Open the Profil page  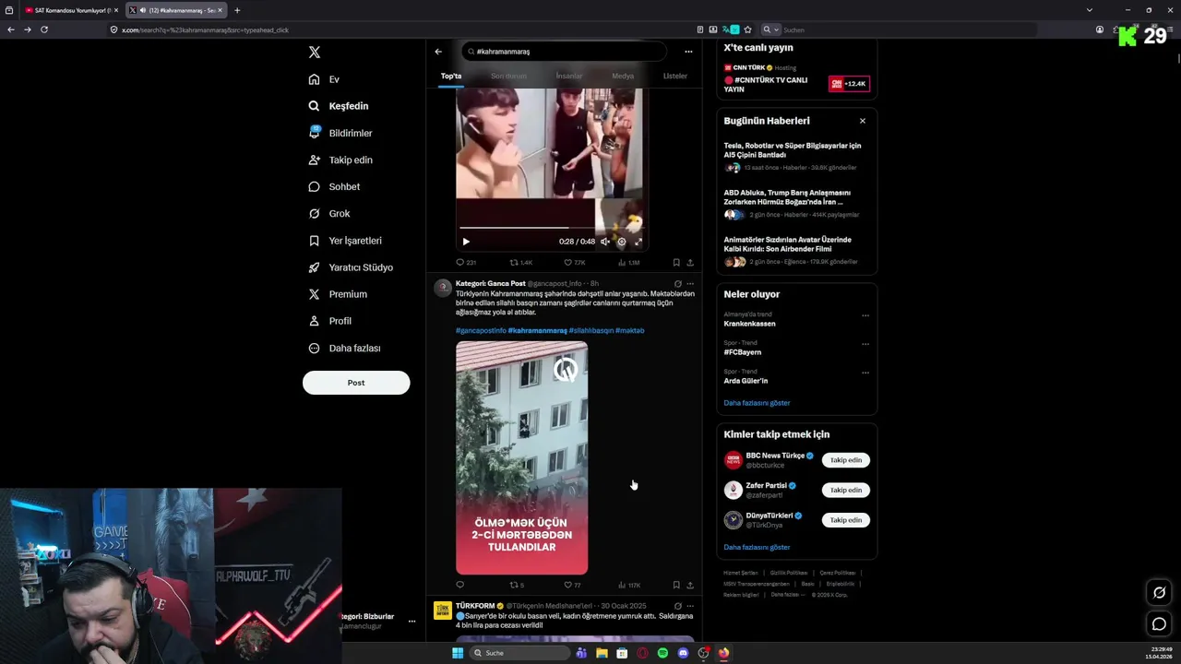(330, 321)
